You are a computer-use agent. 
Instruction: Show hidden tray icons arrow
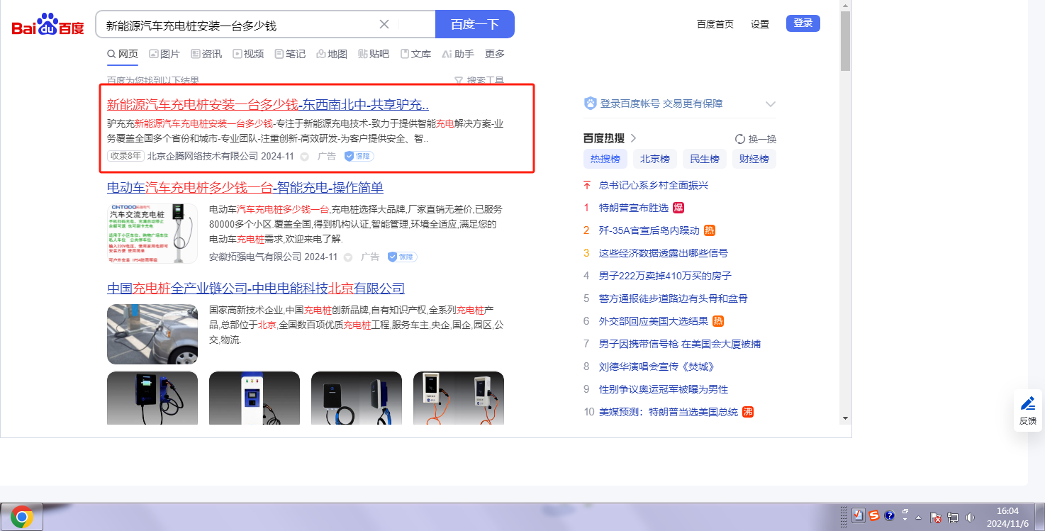[919, 517]
